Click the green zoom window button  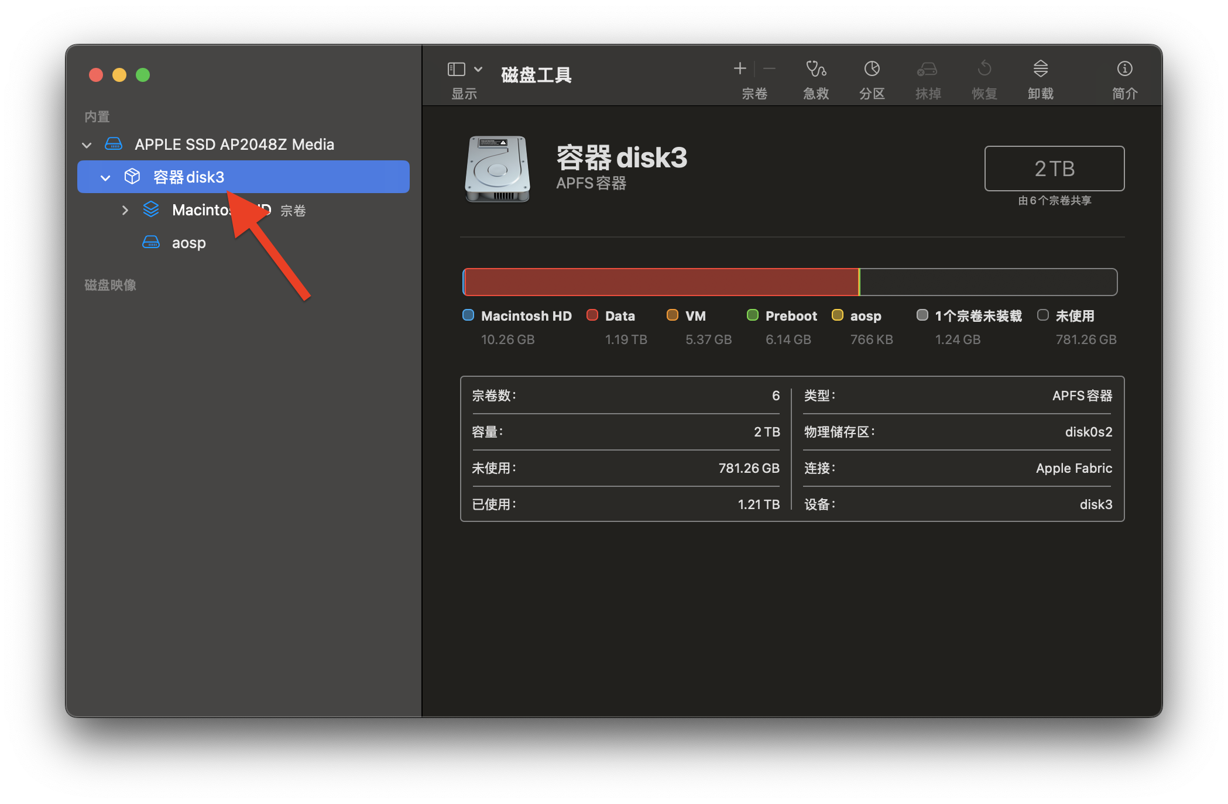pyautogui.click(x=143, y=75)
